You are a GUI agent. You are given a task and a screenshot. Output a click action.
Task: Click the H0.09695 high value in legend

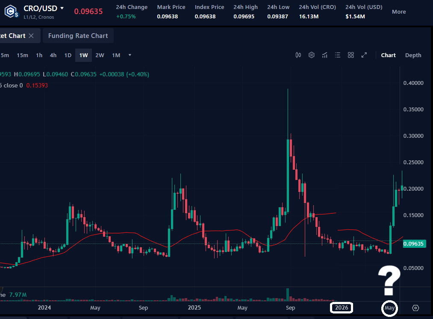(27, 74)
